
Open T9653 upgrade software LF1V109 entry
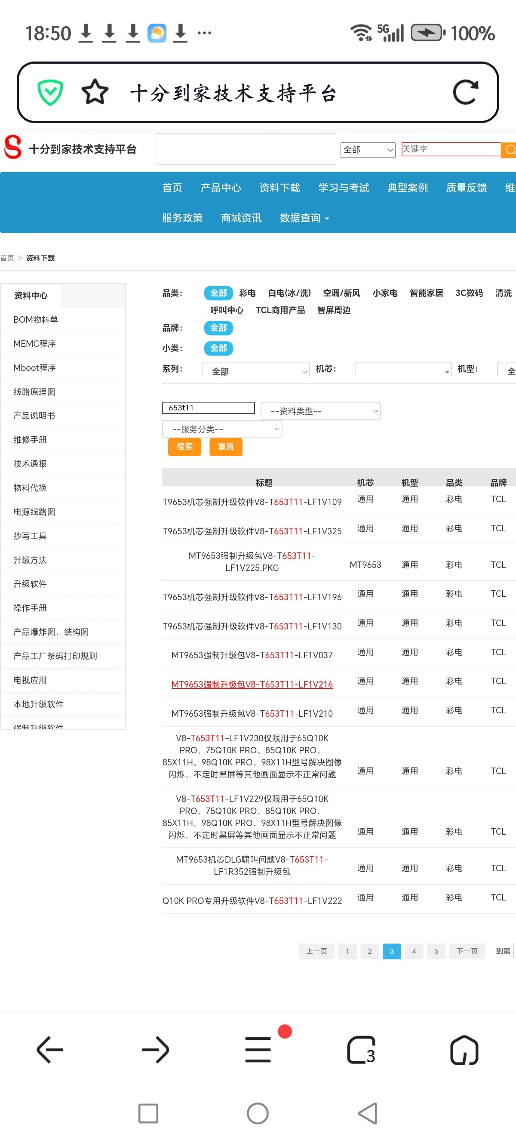[252, 502]
